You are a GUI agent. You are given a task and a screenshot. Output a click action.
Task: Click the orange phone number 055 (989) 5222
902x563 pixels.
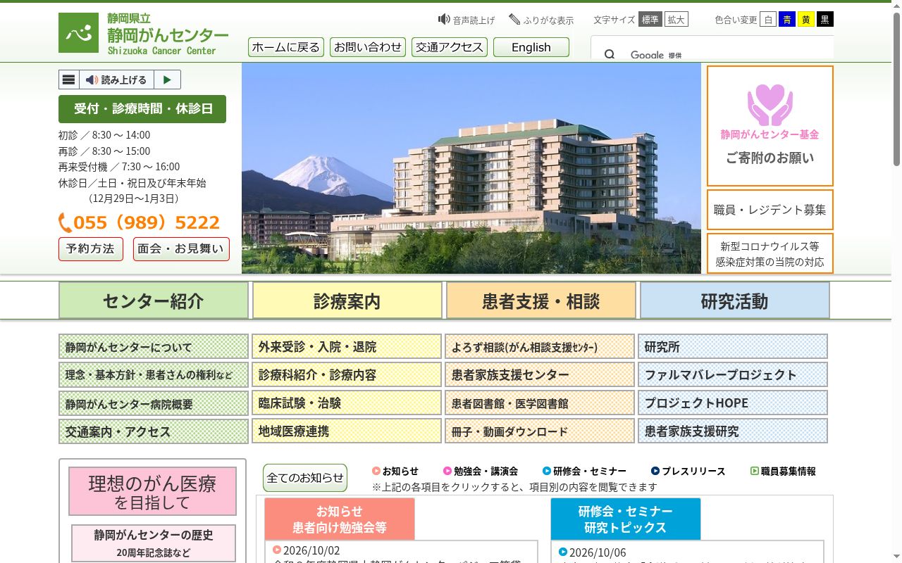pos(140,222)
